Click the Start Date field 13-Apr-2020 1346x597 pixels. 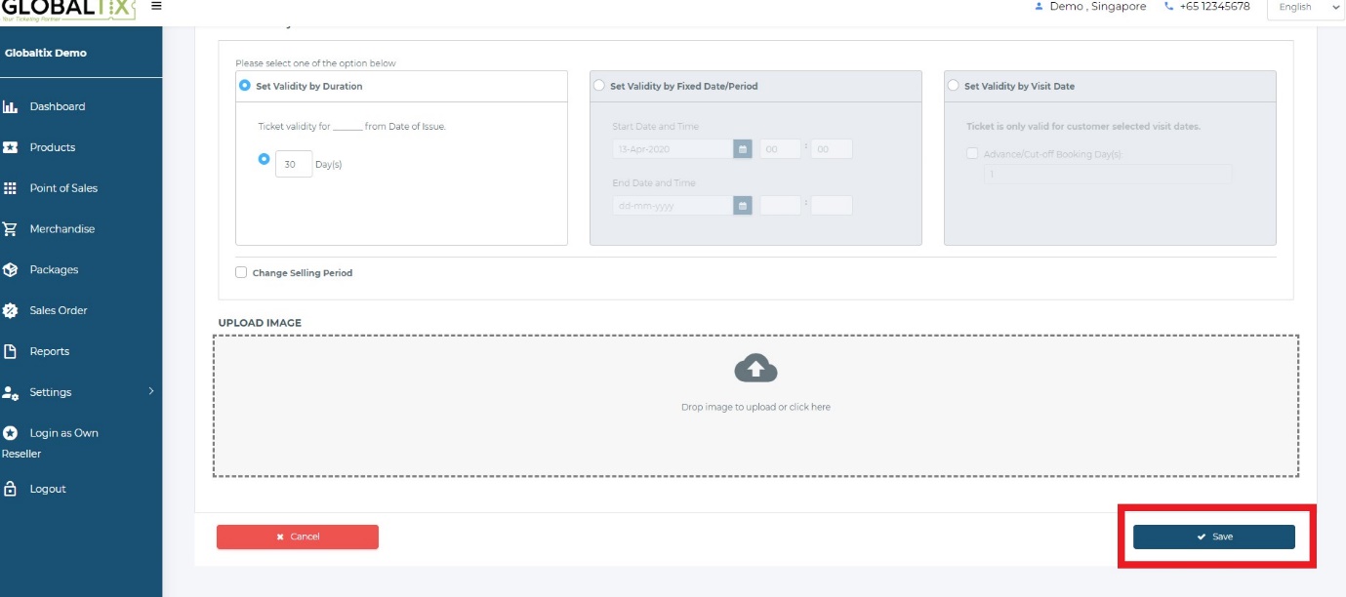[x=673, y=149]
